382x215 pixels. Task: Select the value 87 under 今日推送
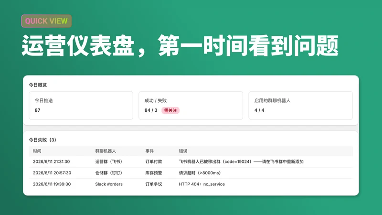coord(37,110)
